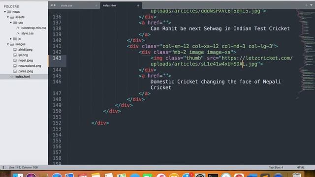Collapse the images folder arrow

tap(8, 44)
